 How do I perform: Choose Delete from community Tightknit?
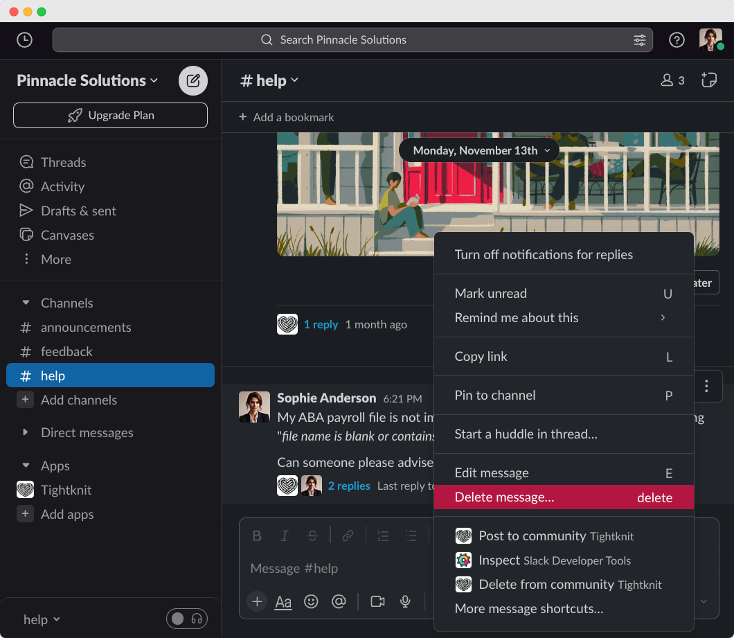click(x=564, y=585)
